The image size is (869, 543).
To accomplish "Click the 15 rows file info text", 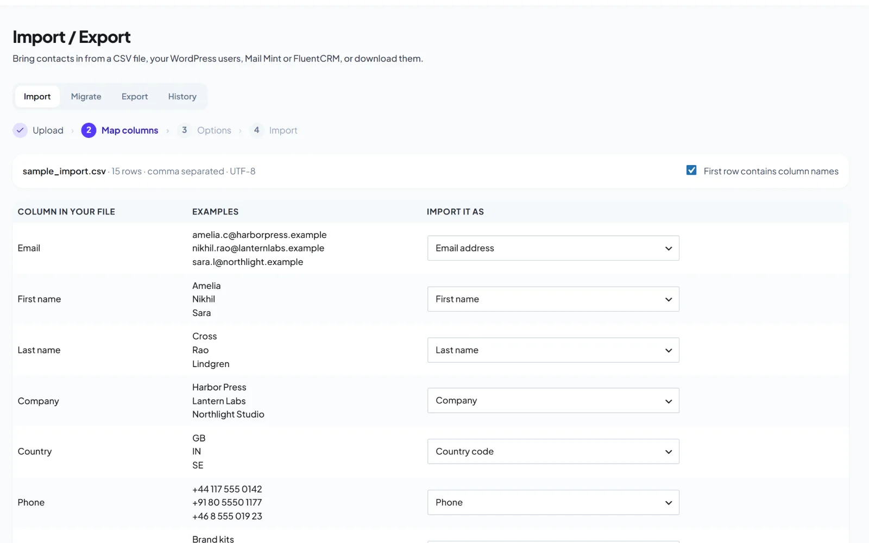I will [x=127, y=171].
